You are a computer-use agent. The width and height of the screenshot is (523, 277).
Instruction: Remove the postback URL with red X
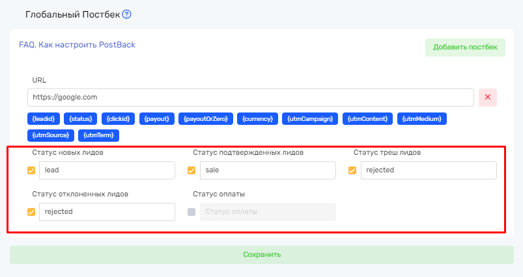click(487, 98)
